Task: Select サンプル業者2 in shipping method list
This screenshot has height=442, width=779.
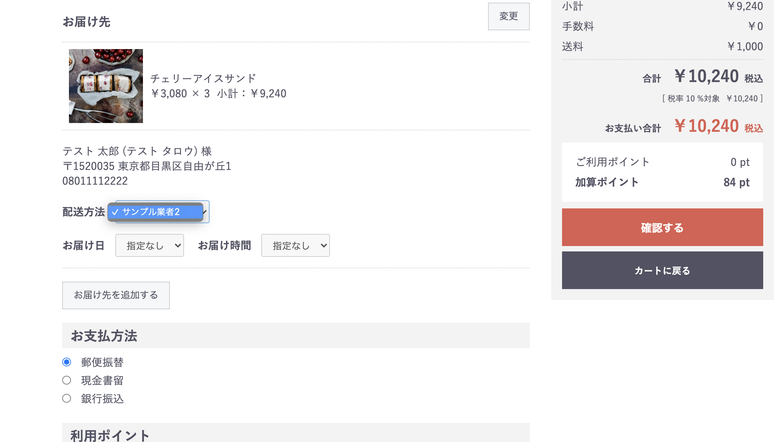Action: click(155, 212)
